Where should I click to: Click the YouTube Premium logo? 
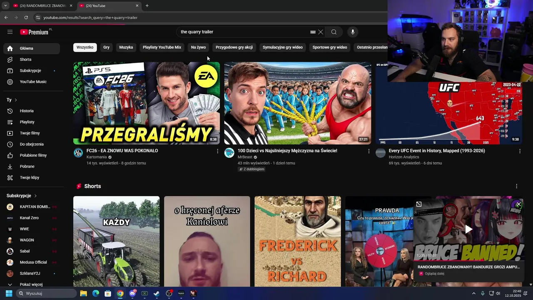click(x=34, y=32)
